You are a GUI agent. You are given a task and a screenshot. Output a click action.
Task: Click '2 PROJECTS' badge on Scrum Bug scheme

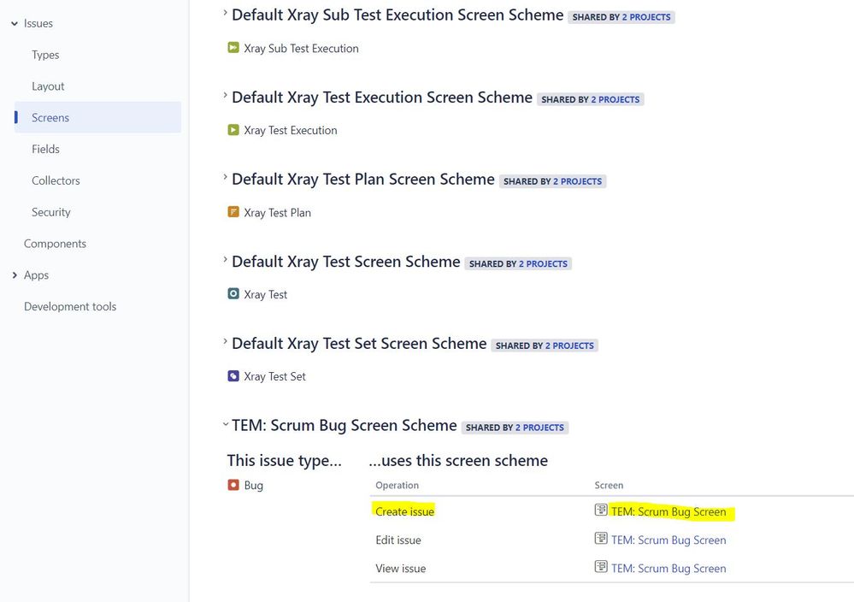pyautogui.click(x=539, y=428)
